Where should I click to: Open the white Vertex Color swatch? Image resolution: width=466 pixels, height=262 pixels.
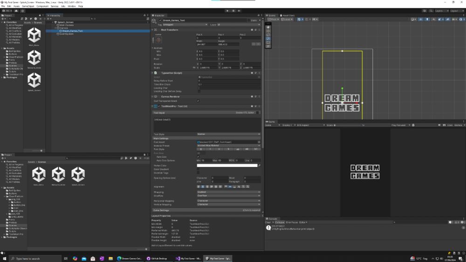pyautogui.click(x=227, y=166)
